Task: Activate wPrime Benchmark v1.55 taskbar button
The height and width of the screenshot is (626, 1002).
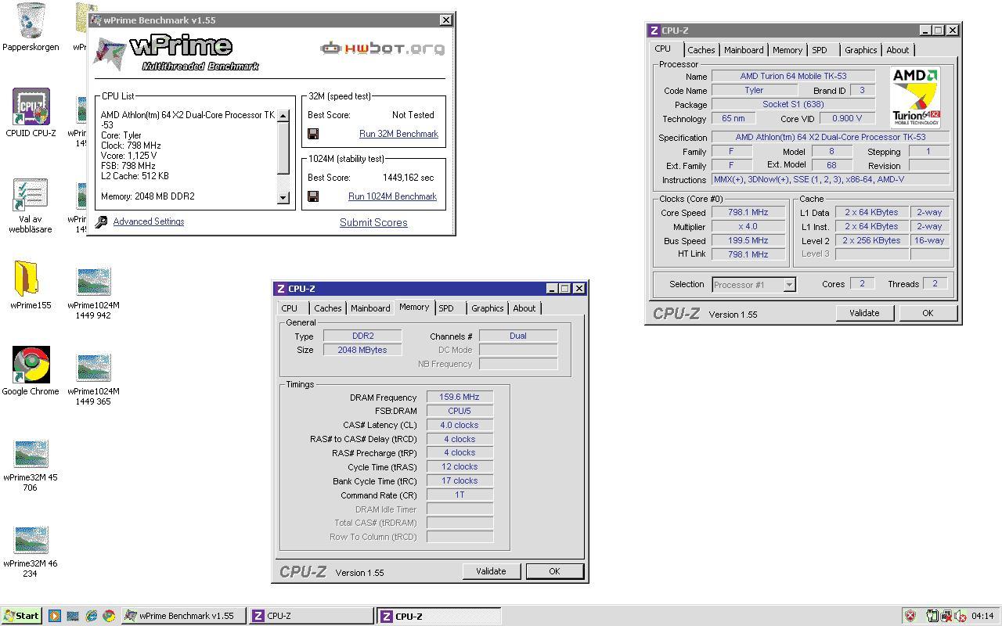Action: (185, 616)
